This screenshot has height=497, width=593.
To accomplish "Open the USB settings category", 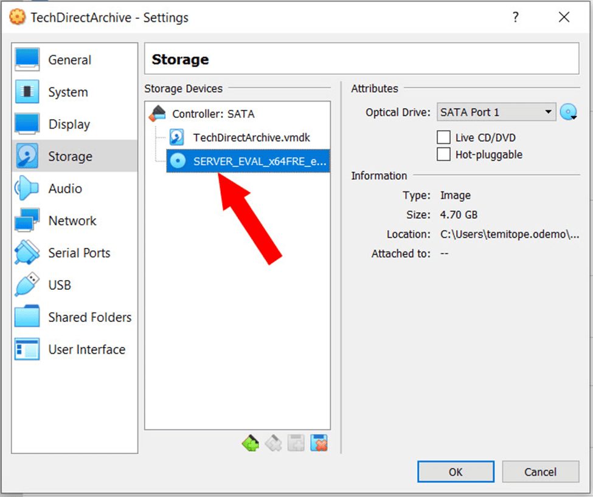I will (x=74, y=284).
